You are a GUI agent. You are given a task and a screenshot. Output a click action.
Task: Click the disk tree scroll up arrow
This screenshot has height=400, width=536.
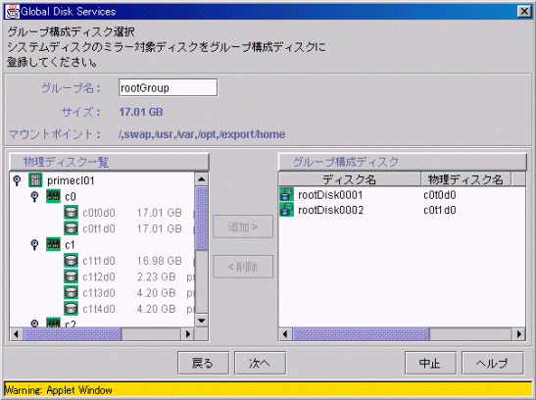[x=201, y=178]
